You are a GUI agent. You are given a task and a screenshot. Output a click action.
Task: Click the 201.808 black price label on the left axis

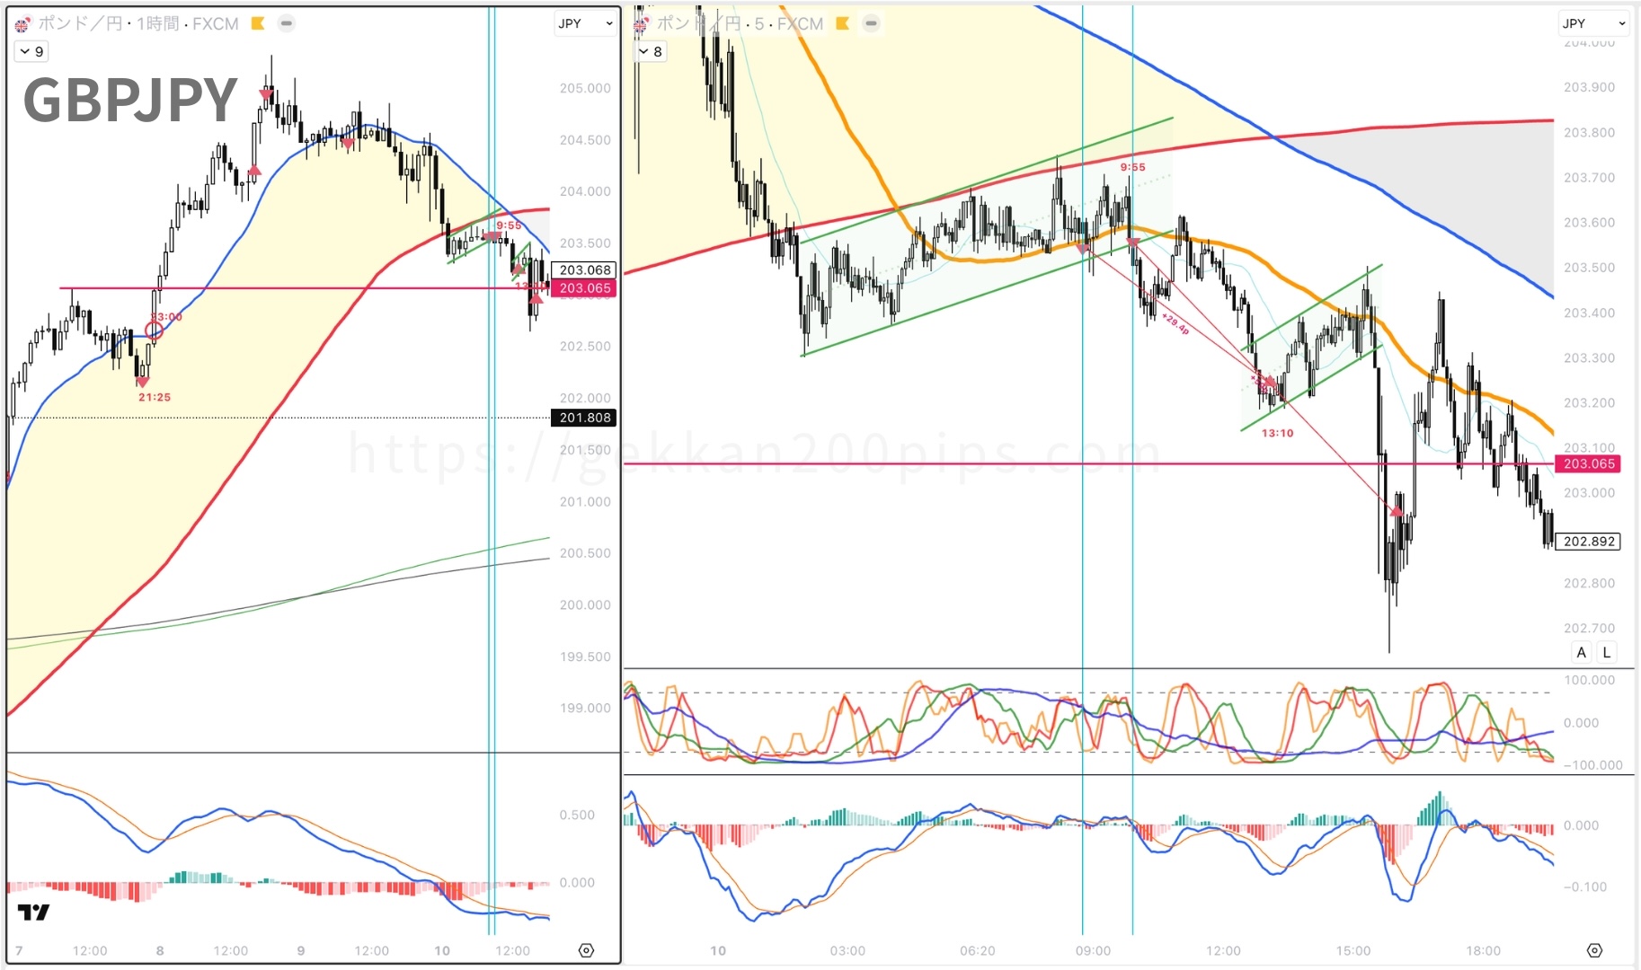click(x=584, y=418)
